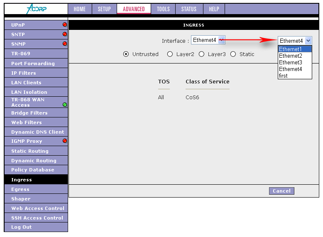The image size is (323, 237).
Task: Open Port Forwarding page
Action: (x=36, y=63)
